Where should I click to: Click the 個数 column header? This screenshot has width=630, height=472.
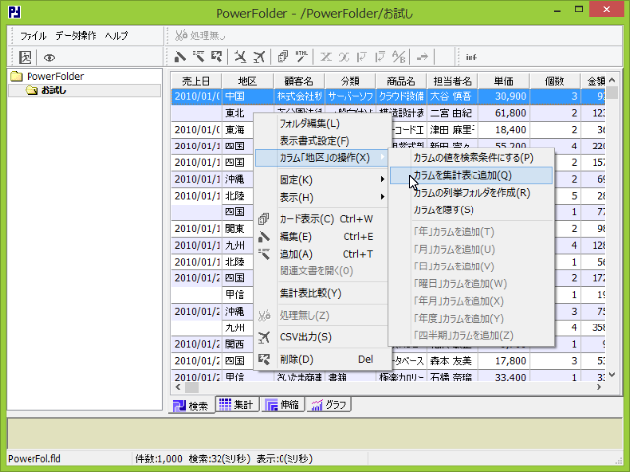555,81
